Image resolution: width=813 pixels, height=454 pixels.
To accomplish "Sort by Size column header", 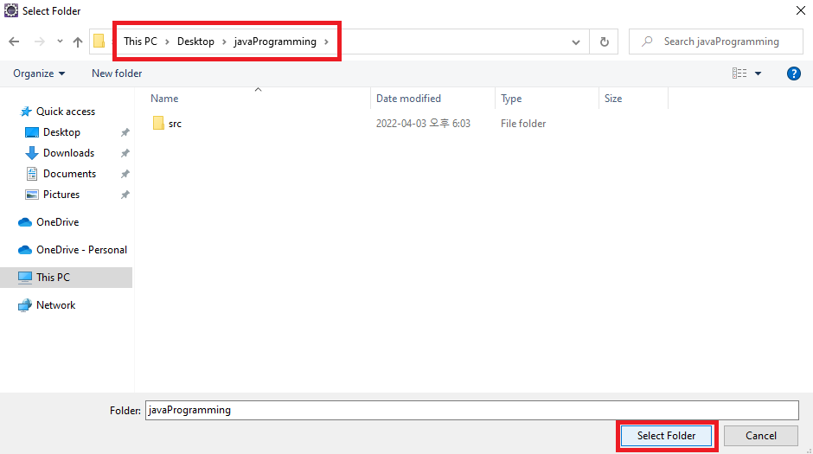I will click(613, 99).
